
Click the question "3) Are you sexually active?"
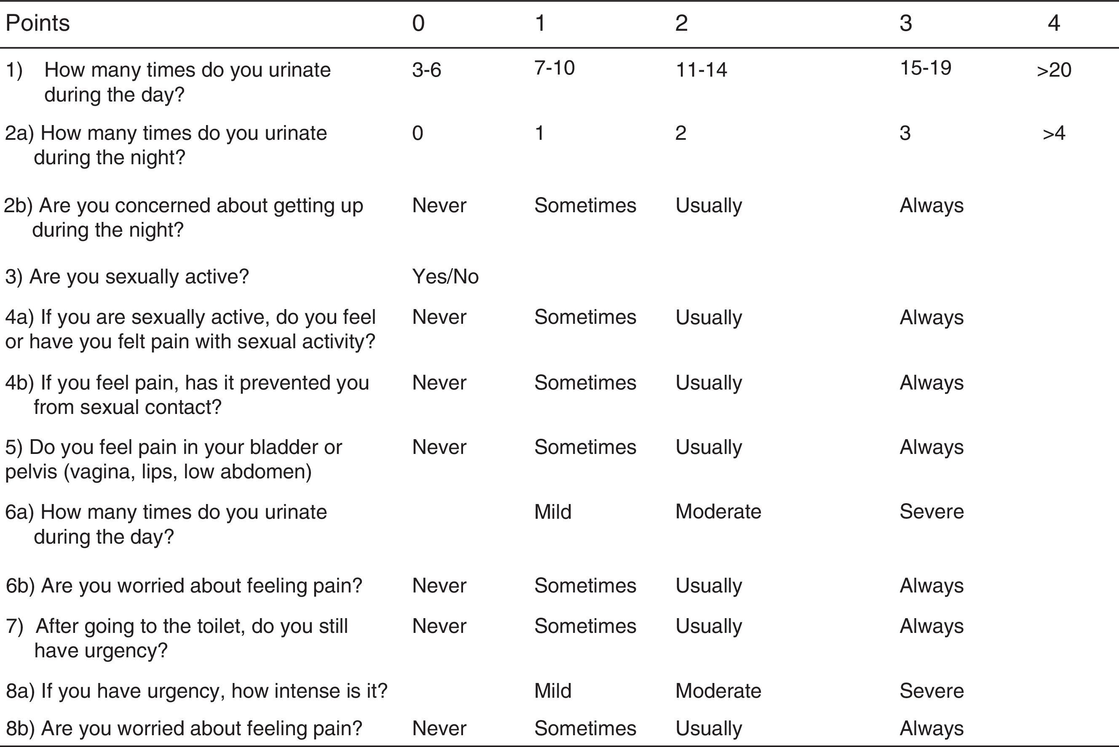(127, 277)
